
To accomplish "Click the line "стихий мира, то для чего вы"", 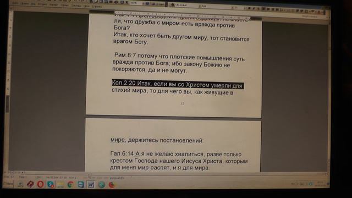I will tap(172, 91).
